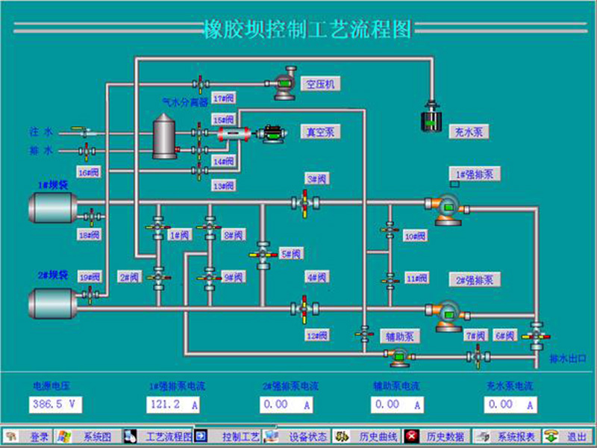Toggle the 3#阀 valve symbol on the pipe
The width and height of the screenshot is (597, 448).
tap(305, 203)
